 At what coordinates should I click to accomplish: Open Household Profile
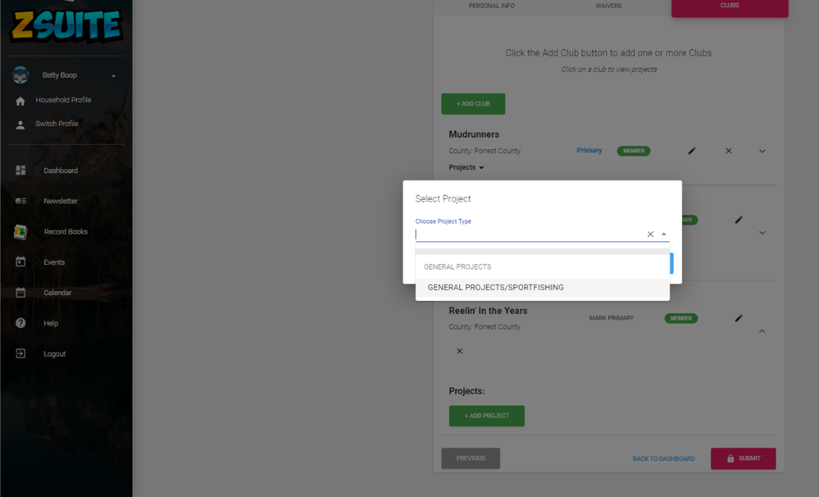(x=63, y=100)
